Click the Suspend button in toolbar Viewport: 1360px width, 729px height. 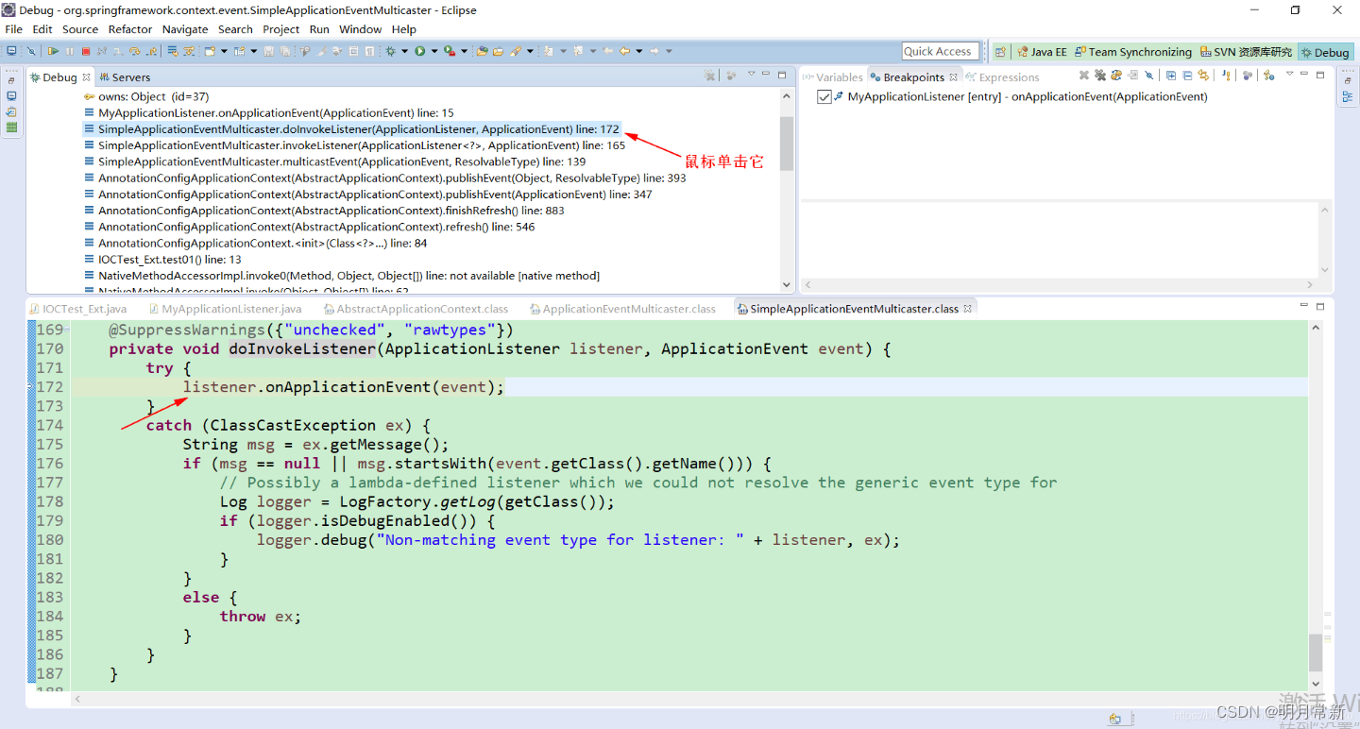(69, 51)
